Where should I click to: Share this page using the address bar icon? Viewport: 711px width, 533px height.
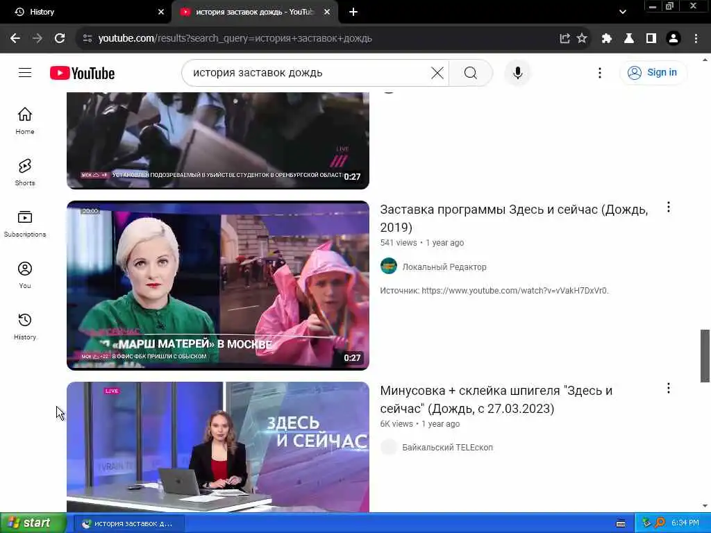[x=564, y=39]
